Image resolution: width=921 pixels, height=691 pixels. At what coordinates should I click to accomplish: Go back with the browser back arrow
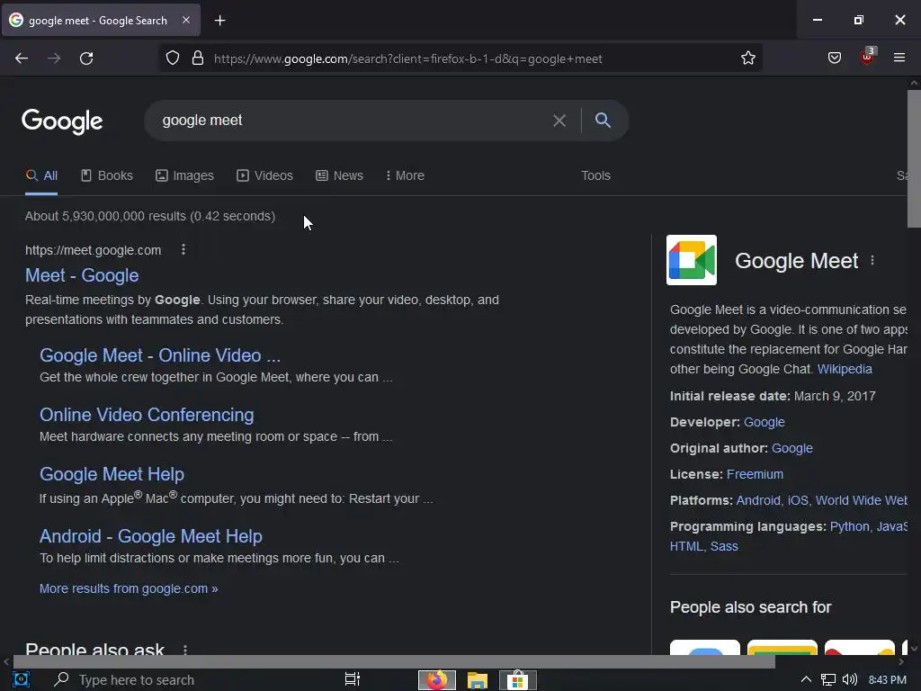22,58
